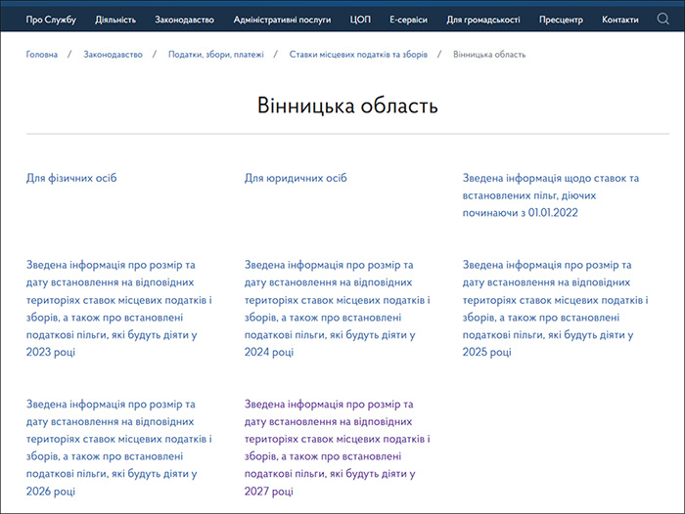Image resolution: width=685 pixels, height=514 pixels.
Task: Open summary information link for 2026 році
Action: pos(118,448)
